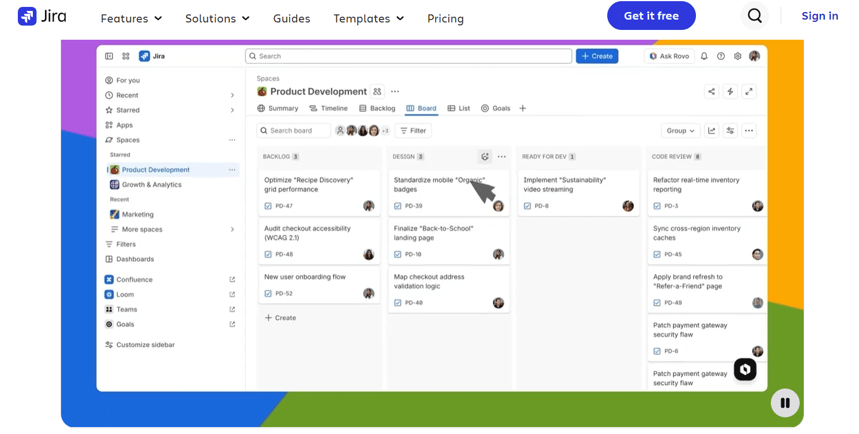
Task: Open the Backlog tab
Action: pos(377,108)
